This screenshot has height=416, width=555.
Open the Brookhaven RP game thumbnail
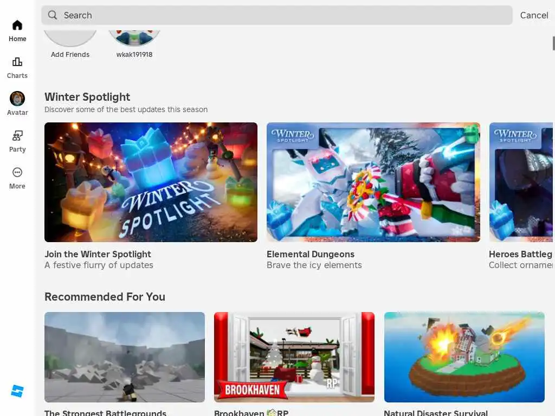pyautogui.click(x=294, y=357)
